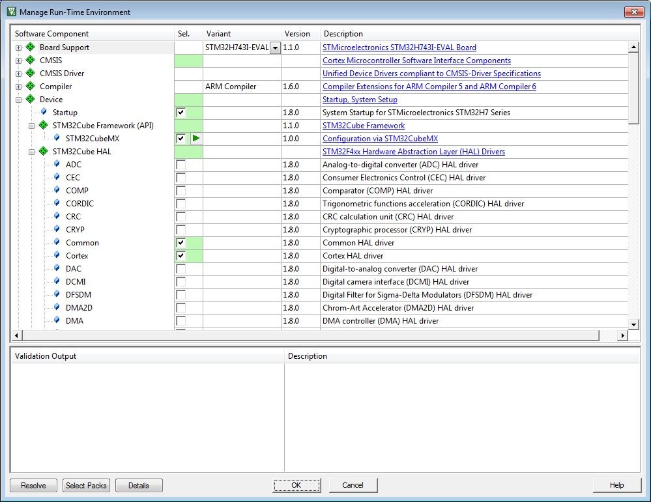Click the blue component icon beside ADC
This screenshot has width=651, height=502.
[57, 164]
